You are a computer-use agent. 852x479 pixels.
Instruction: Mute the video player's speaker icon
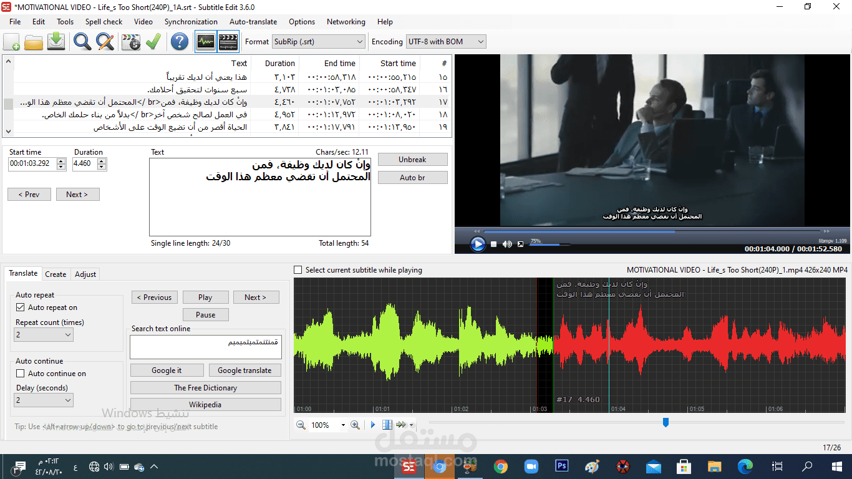point(507,244)
